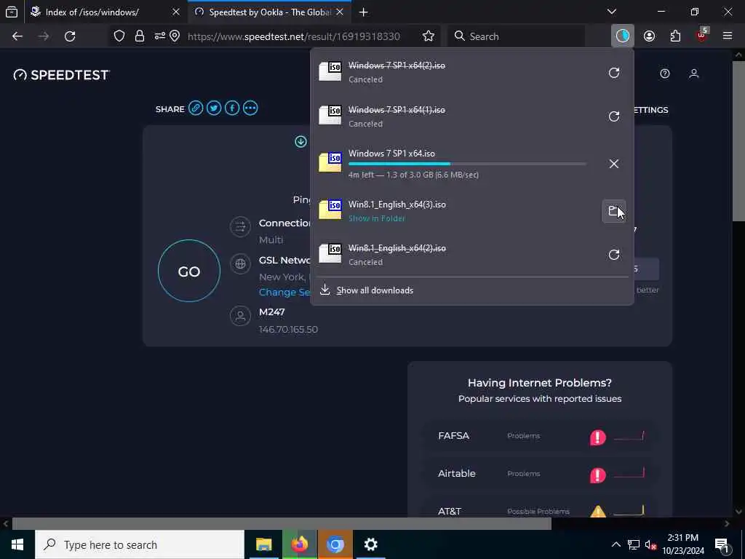
Task: Open a new tab
Action: point(364,12)
